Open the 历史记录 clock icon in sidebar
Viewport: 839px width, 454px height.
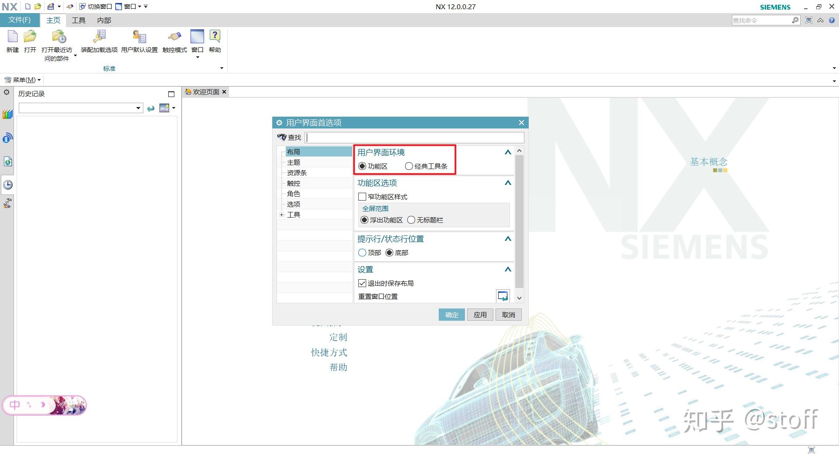click(x=7, y=184)
